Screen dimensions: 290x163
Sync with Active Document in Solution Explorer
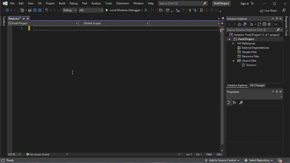(x=259, y=24)
